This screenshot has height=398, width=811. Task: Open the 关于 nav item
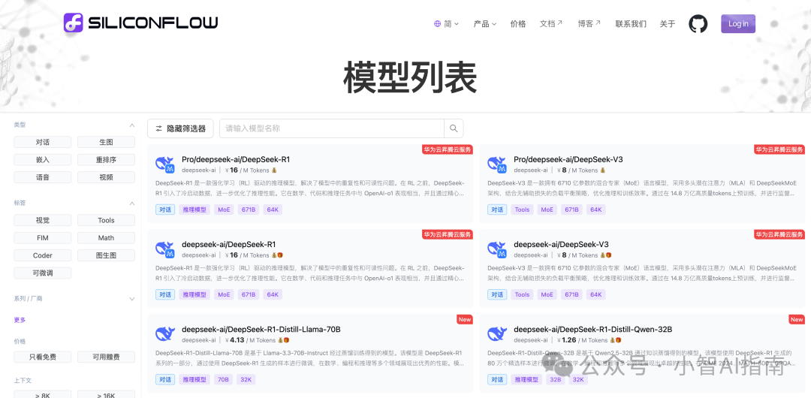[x=668, y=24]
